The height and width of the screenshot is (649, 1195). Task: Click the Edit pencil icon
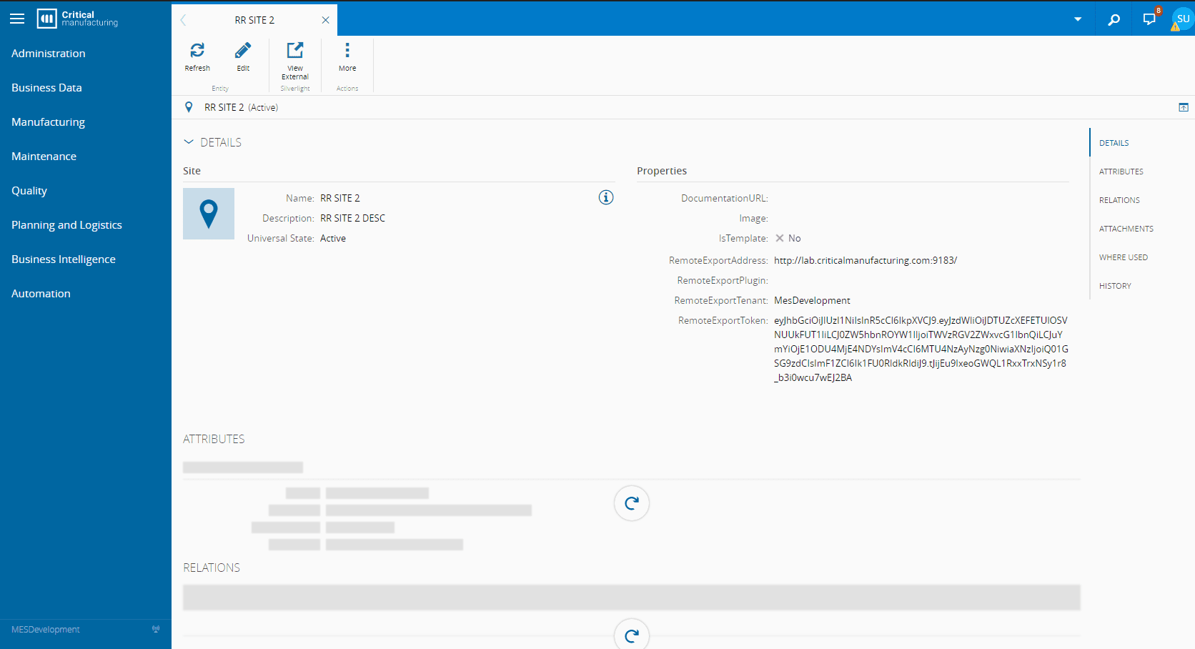click(243, 51)
